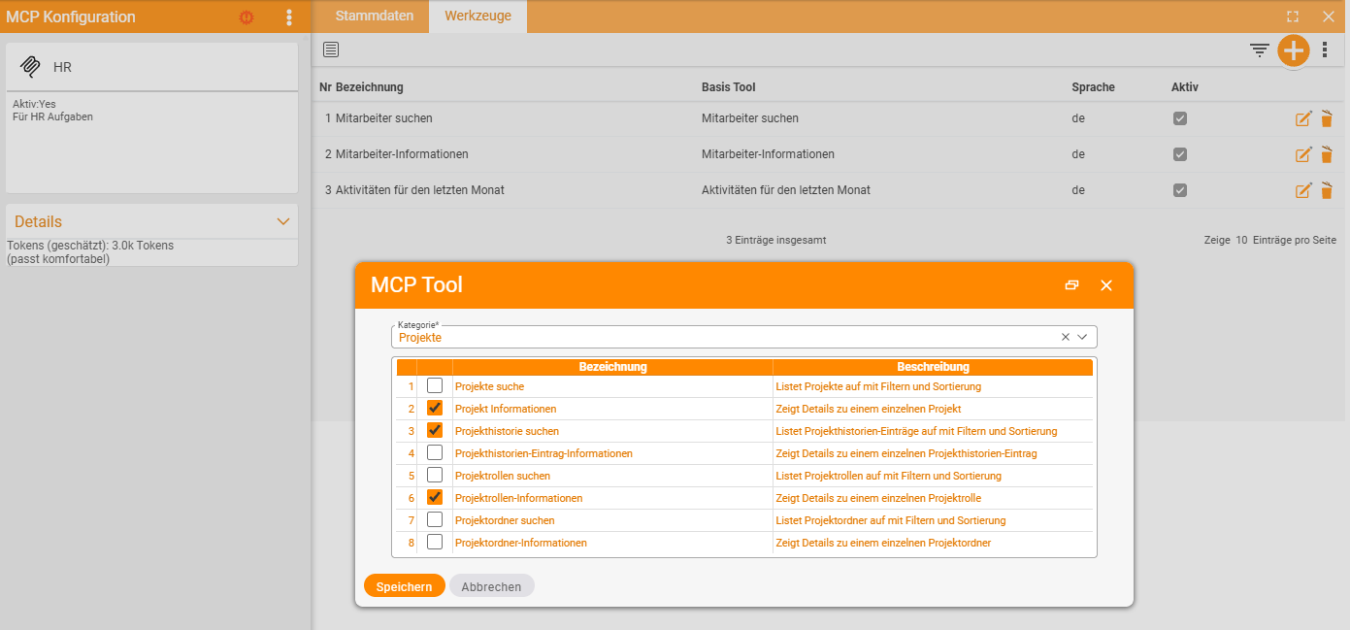This screenshot has height=630, width=1350.
Task: Restore the MCP Tool dialog window size
Action: point(1071,285)
